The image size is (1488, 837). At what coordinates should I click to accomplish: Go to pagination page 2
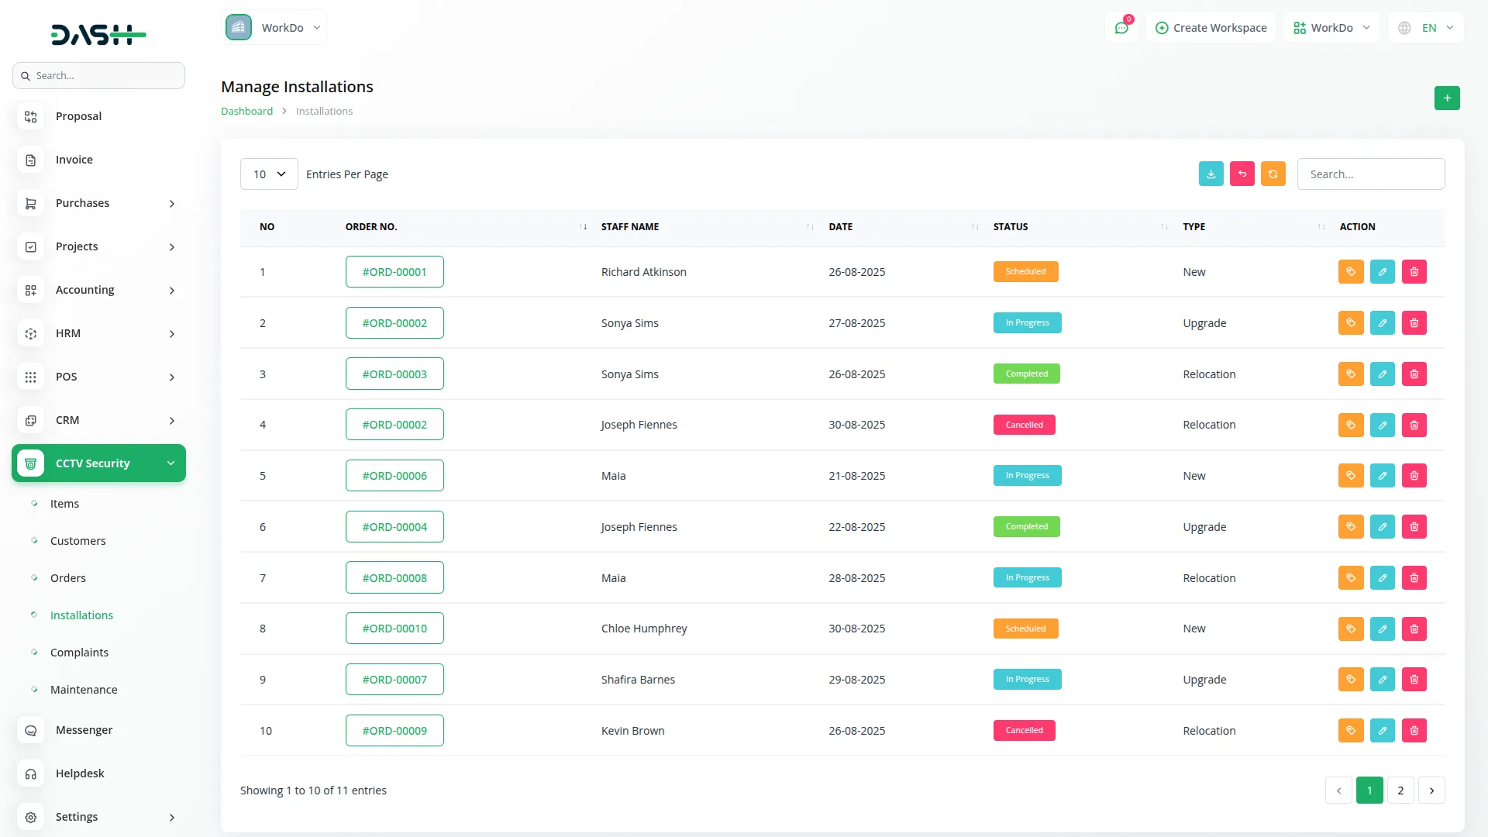(1400, 790)
